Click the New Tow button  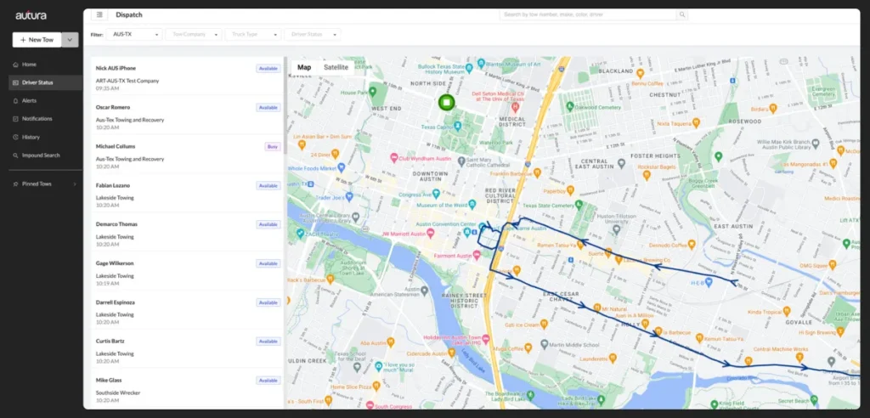pos(37,40)
